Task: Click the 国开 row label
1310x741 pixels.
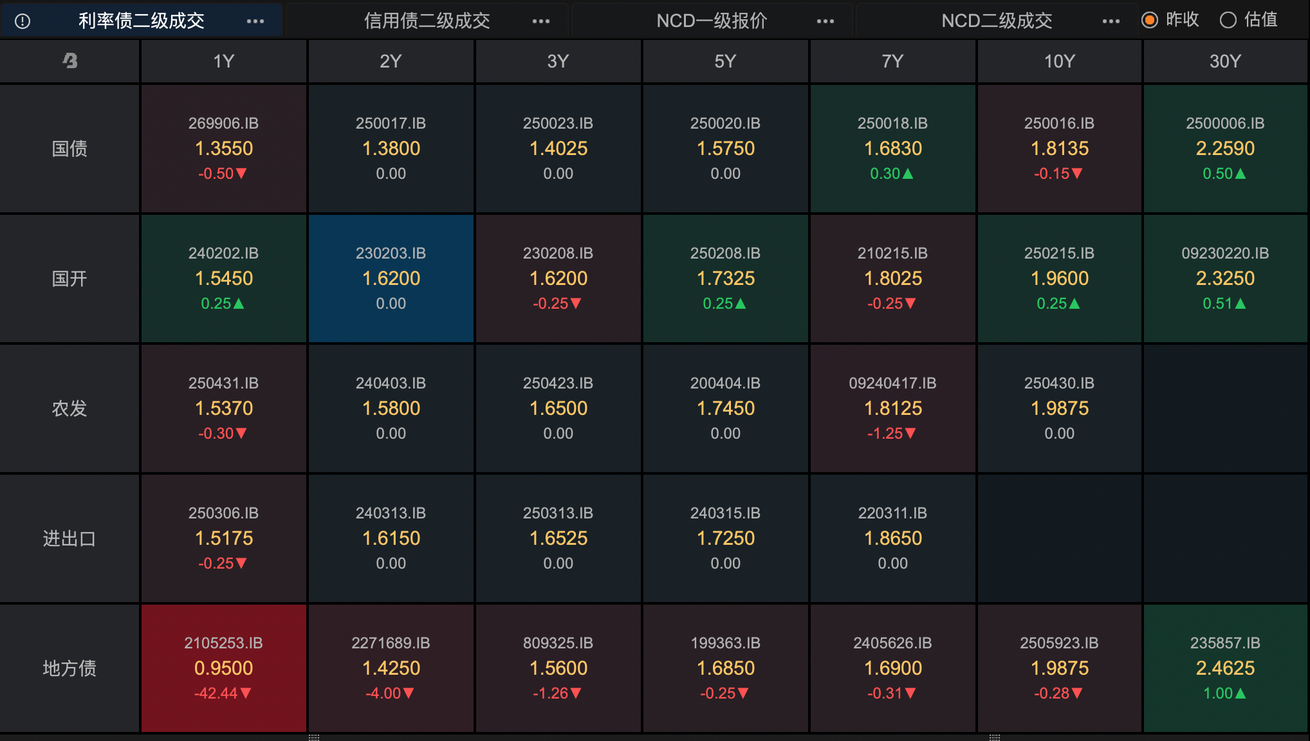Action: click(x=69, y=279)
